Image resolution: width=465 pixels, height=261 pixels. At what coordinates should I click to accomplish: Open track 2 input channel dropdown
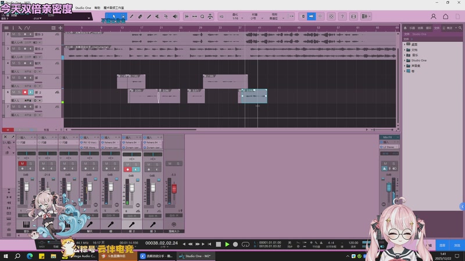pos(40,42)
